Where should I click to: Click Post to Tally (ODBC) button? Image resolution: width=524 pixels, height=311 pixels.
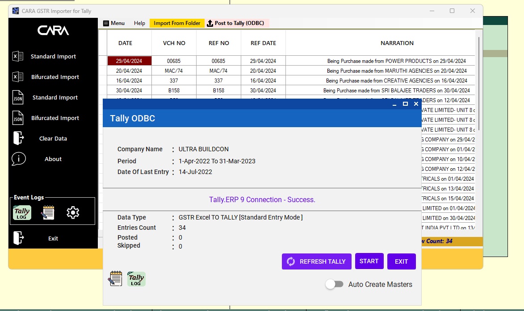[235, 23]
